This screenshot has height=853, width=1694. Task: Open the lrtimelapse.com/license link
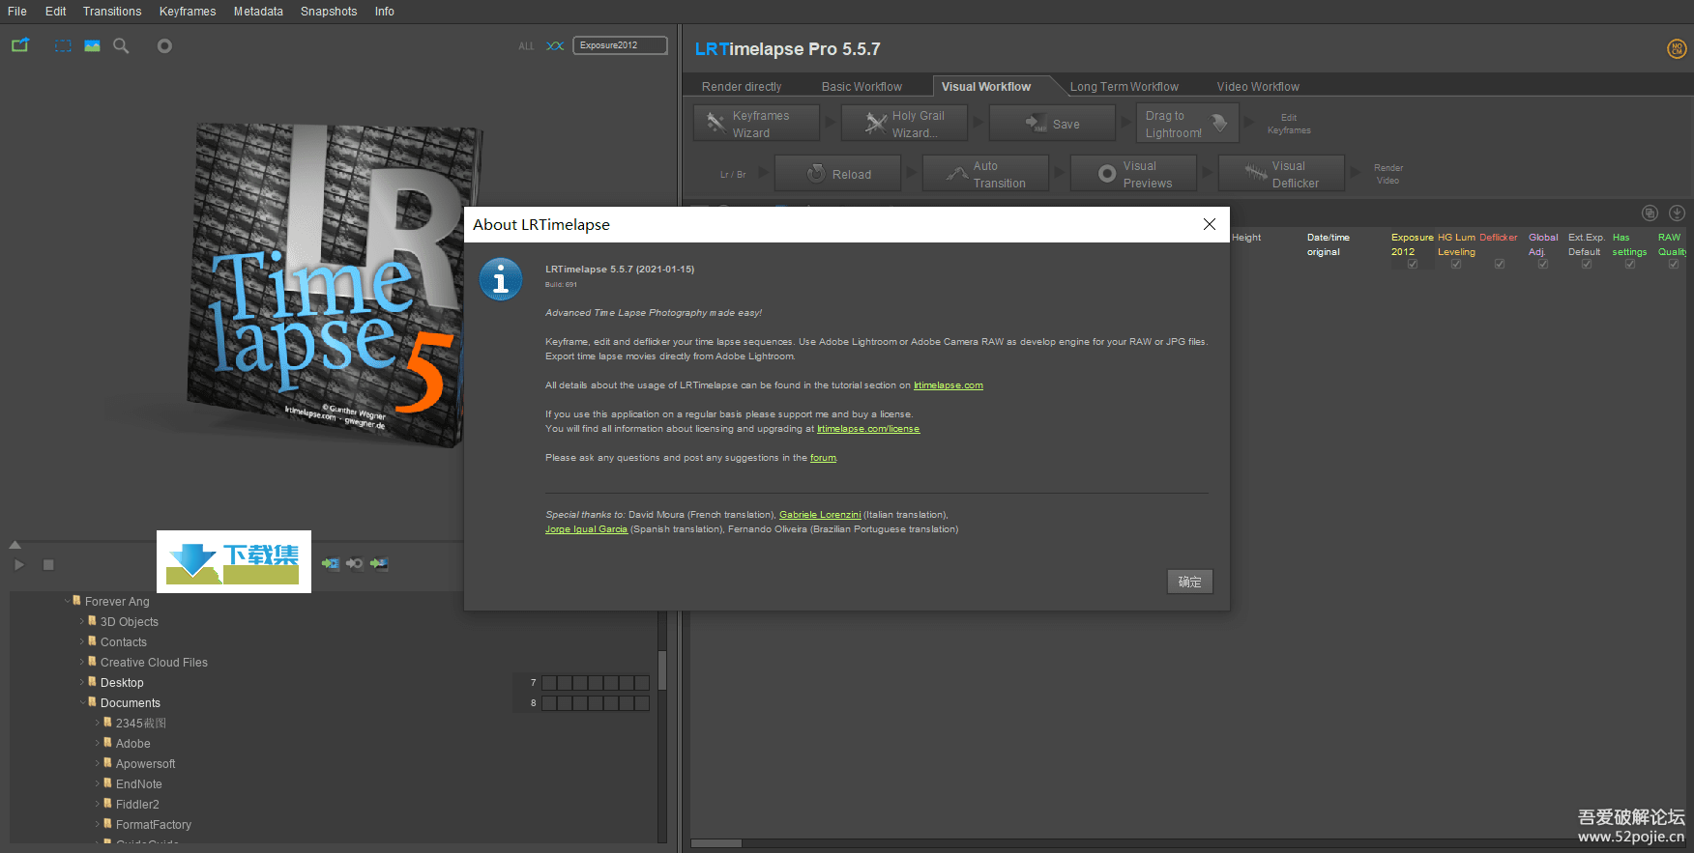(x=868, y=429)
